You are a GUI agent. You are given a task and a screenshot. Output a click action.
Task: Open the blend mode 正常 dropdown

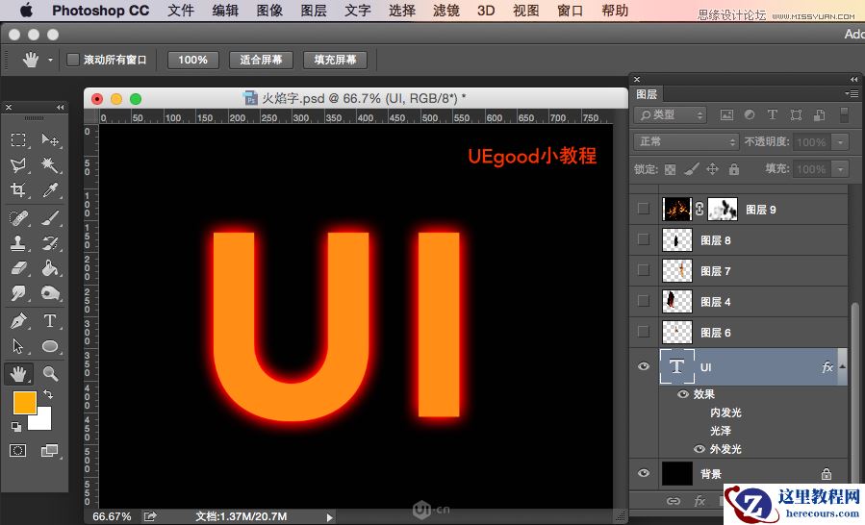(x=686, y=141)
